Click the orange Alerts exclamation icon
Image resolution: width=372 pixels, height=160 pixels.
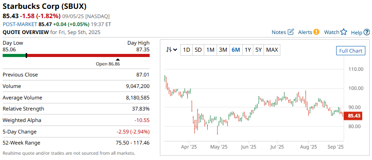click(x=316, y=32)
